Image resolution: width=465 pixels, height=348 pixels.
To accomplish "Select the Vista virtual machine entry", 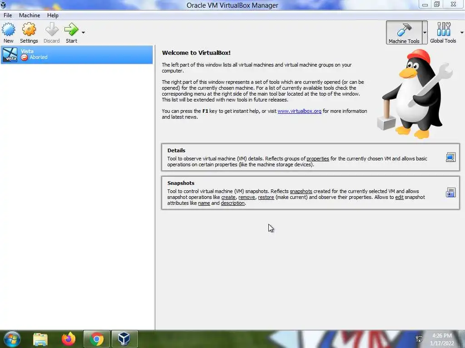I will (x=77, y=55).
